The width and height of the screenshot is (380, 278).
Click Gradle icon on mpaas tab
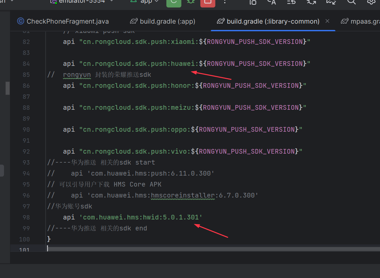tap(345, 21)
